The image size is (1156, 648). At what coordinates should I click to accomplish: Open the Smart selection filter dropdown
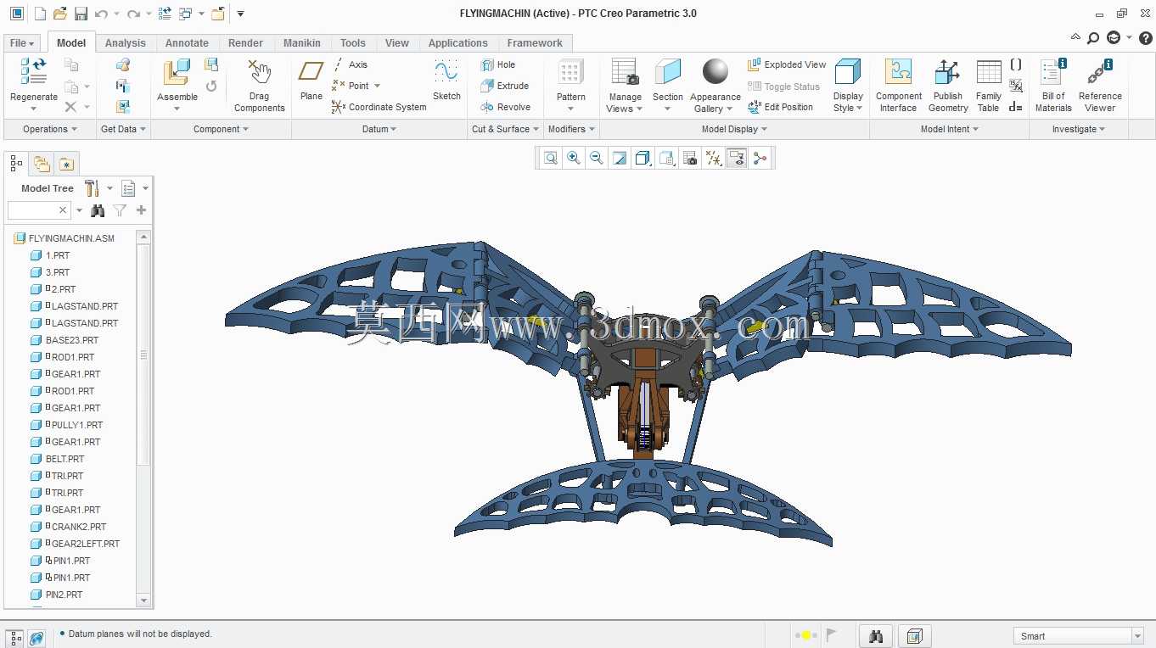(1138, 636)
